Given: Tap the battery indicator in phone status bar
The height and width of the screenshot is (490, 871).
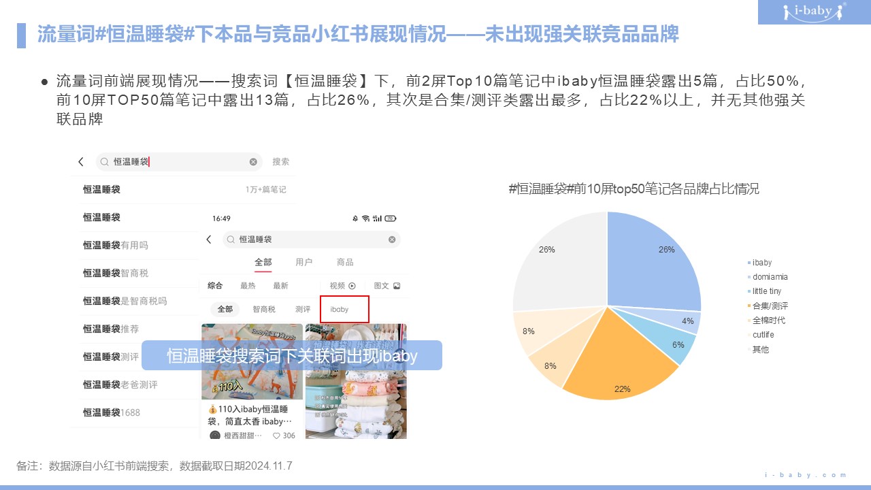Looking at the screenshot, I should point(390,218).
